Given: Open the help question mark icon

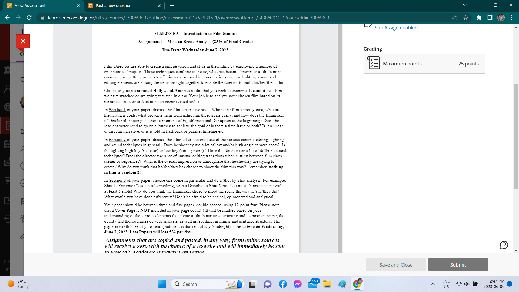Looking at the screenshot, I should [x=504, y=245].
